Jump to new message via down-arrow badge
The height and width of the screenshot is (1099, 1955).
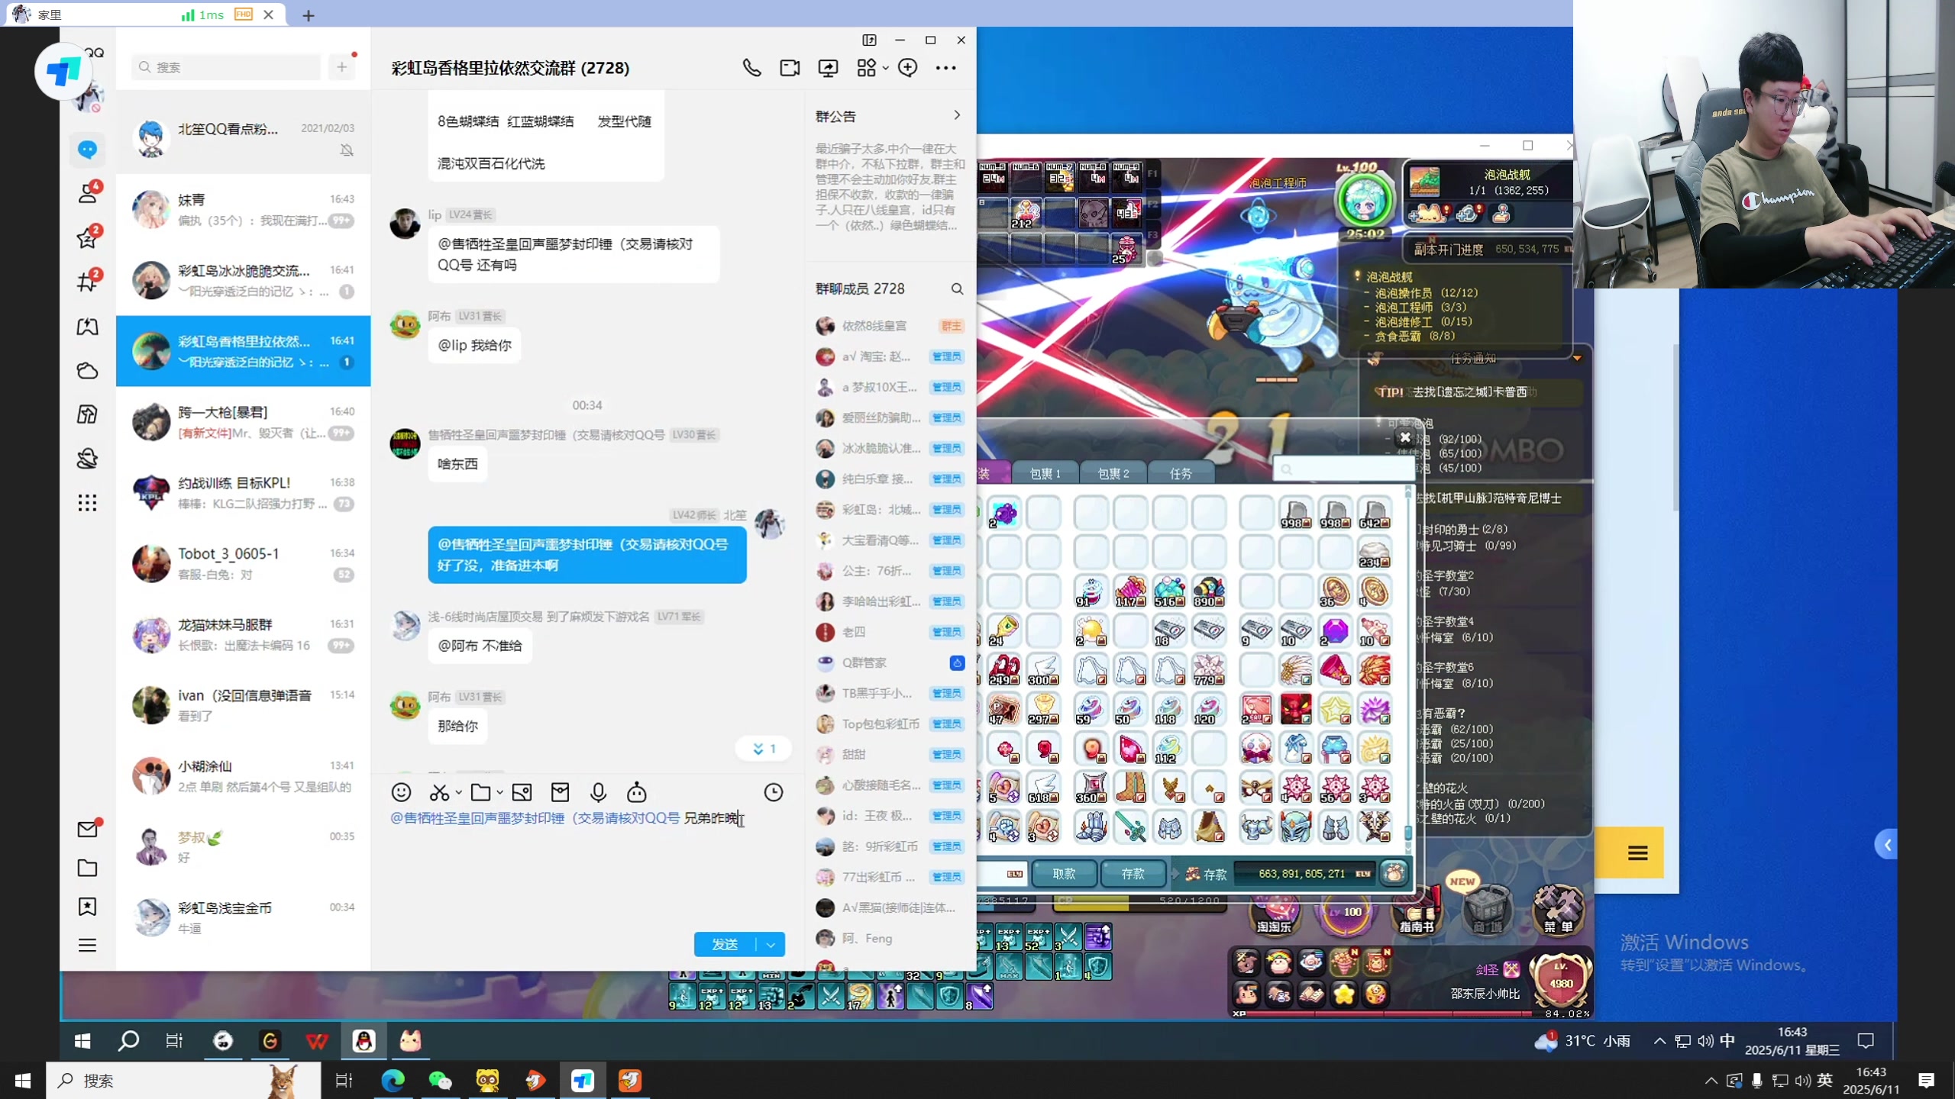coord(763,749)
